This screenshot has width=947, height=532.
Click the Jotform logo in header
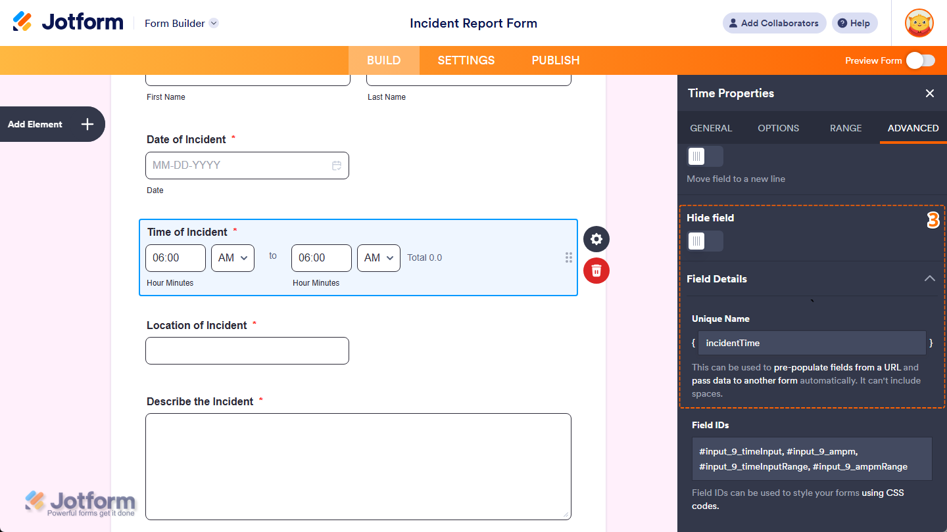click(x=68, y=22)
